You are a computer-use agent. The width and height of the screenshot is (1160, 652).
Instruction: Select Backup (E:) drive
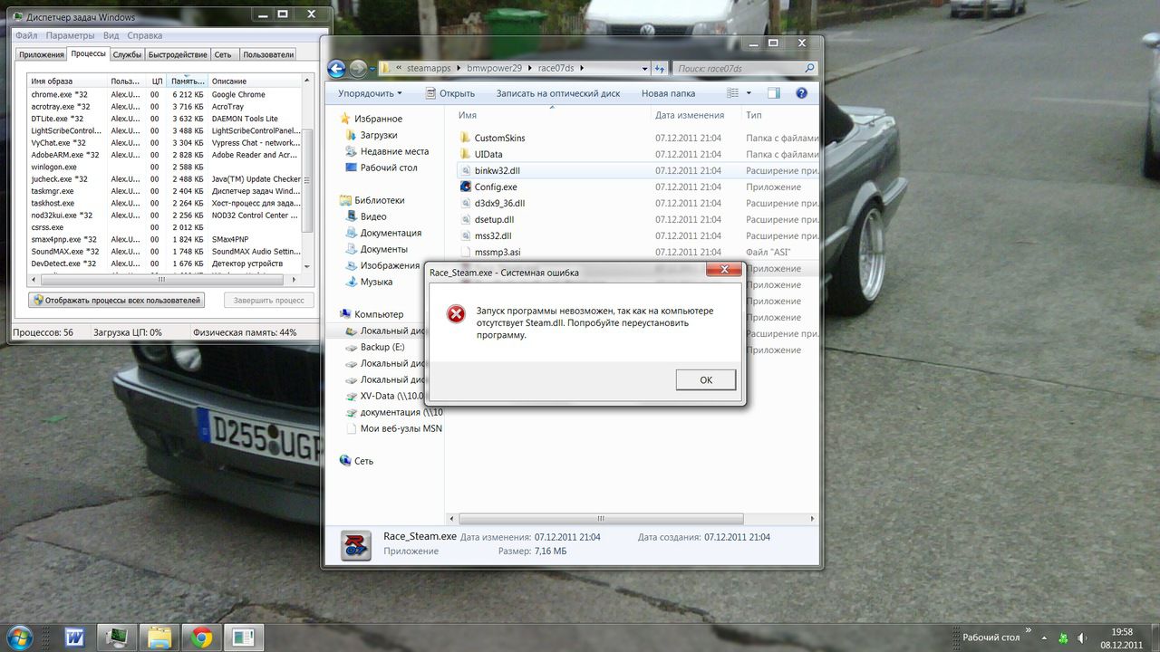pos(382,347)
